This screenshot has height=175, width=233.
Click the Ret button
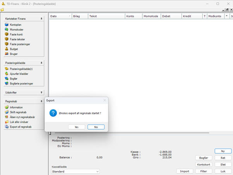point(223,158)
